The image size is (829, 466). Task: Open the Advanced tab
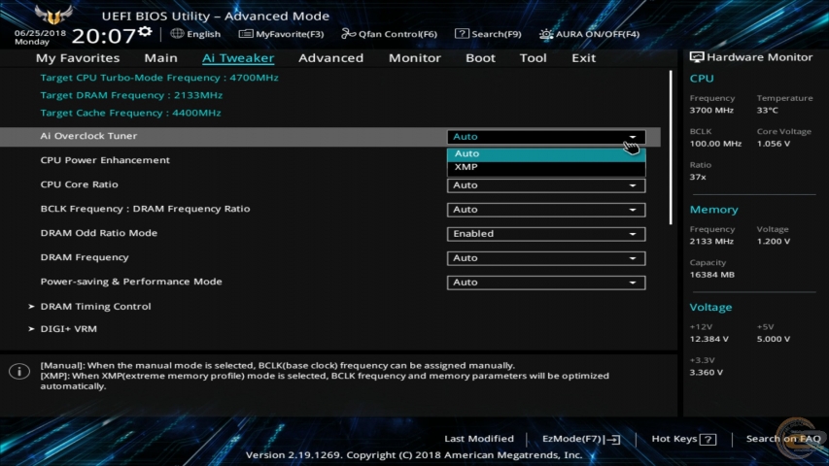[x=331, y=57]
